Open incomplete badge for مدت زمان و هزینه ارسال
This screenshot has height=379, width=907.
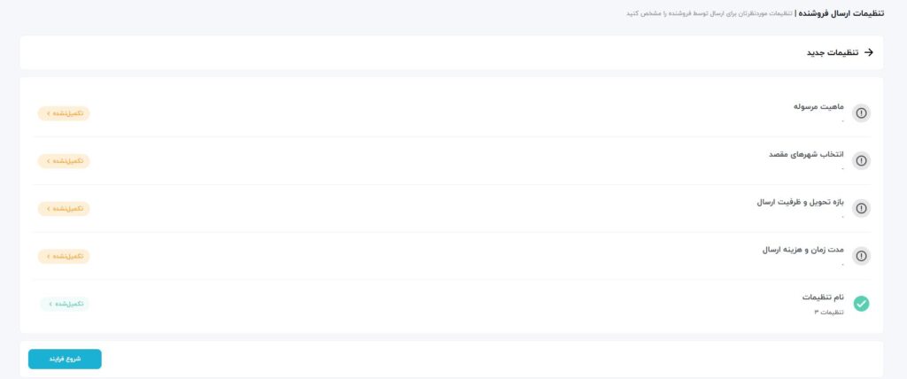(x=64, y=256)
